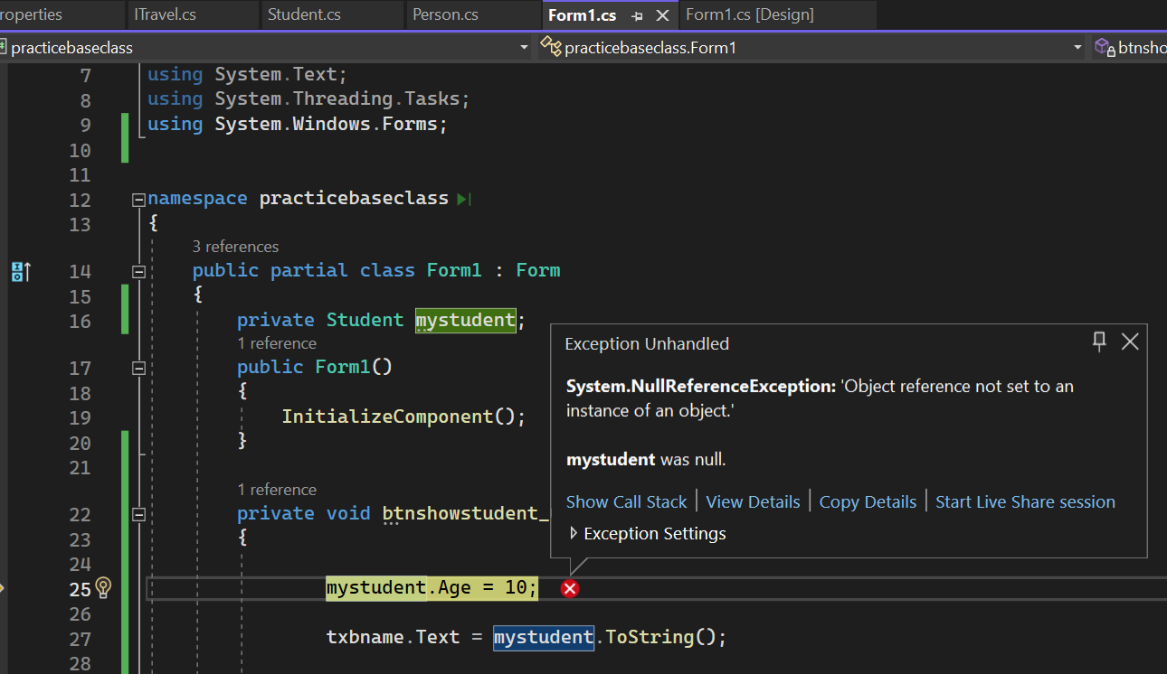Click the Show Call Stack link
This screenshot has width=1167, height=674.
[x=626, y=501]
